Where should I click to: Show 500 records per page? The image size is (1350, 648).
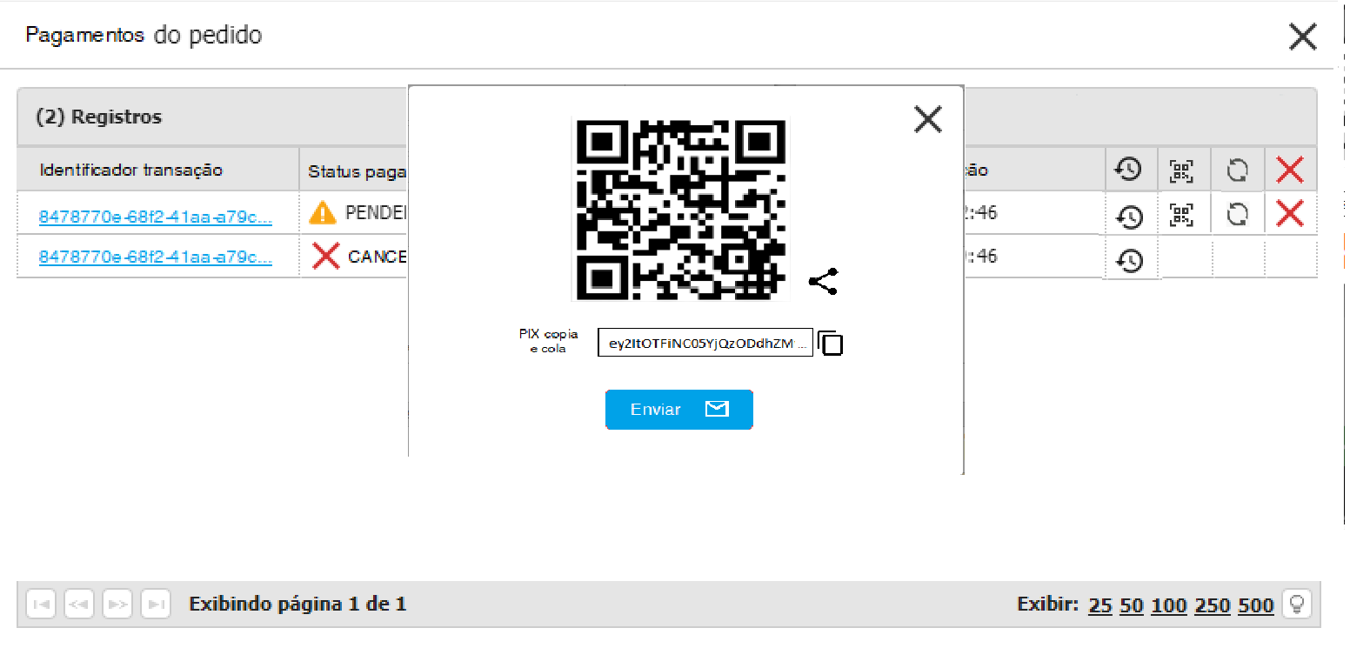click(x=1256, y=605)
